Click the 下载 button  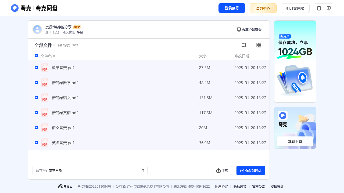pos(222,170)
